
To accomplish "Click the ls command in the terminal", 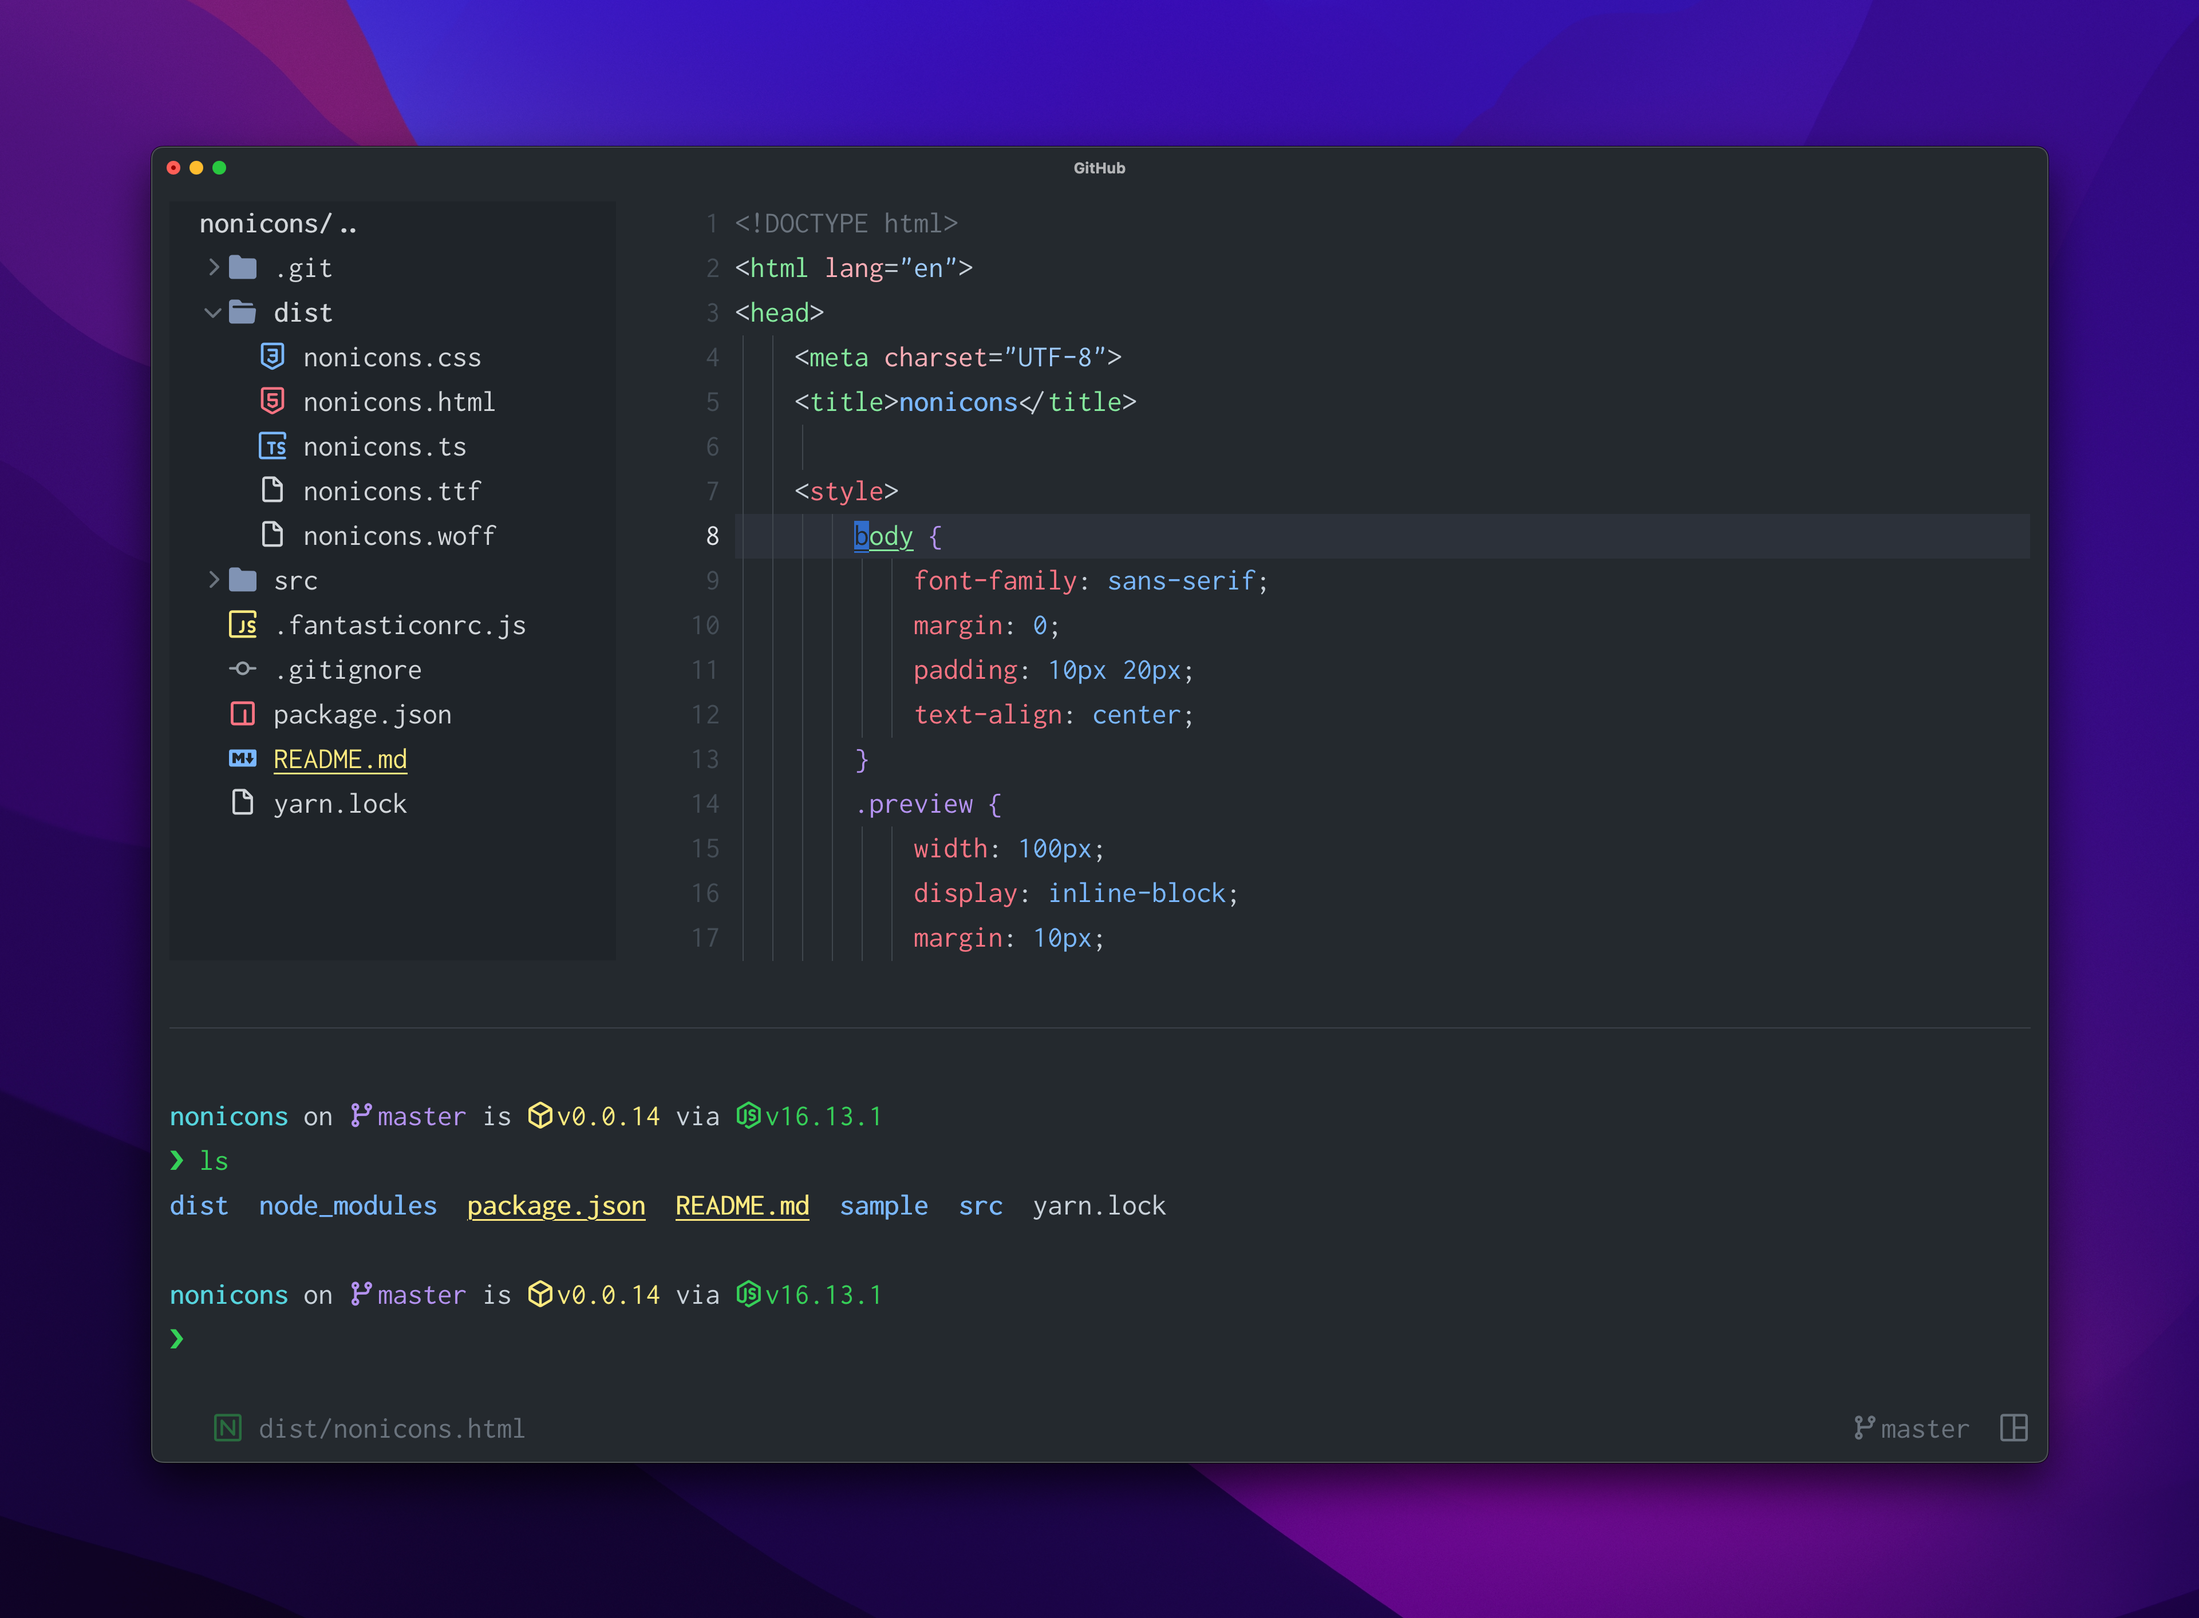I will [x=214, y=1161].
